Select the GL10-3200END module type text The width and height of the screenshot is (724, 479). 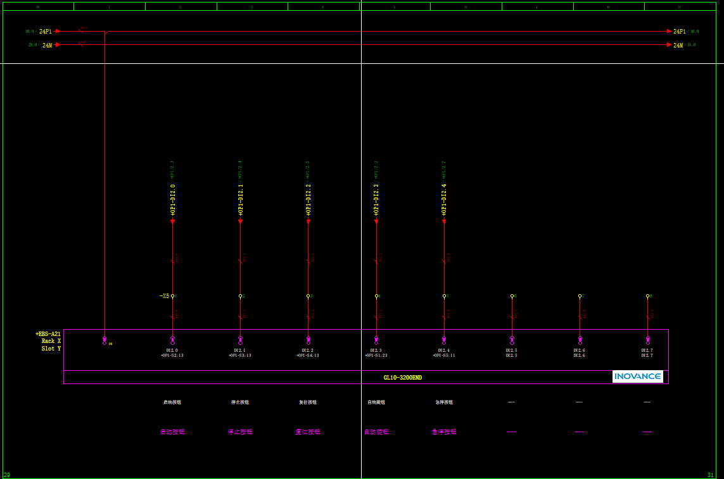coord(402,377)
